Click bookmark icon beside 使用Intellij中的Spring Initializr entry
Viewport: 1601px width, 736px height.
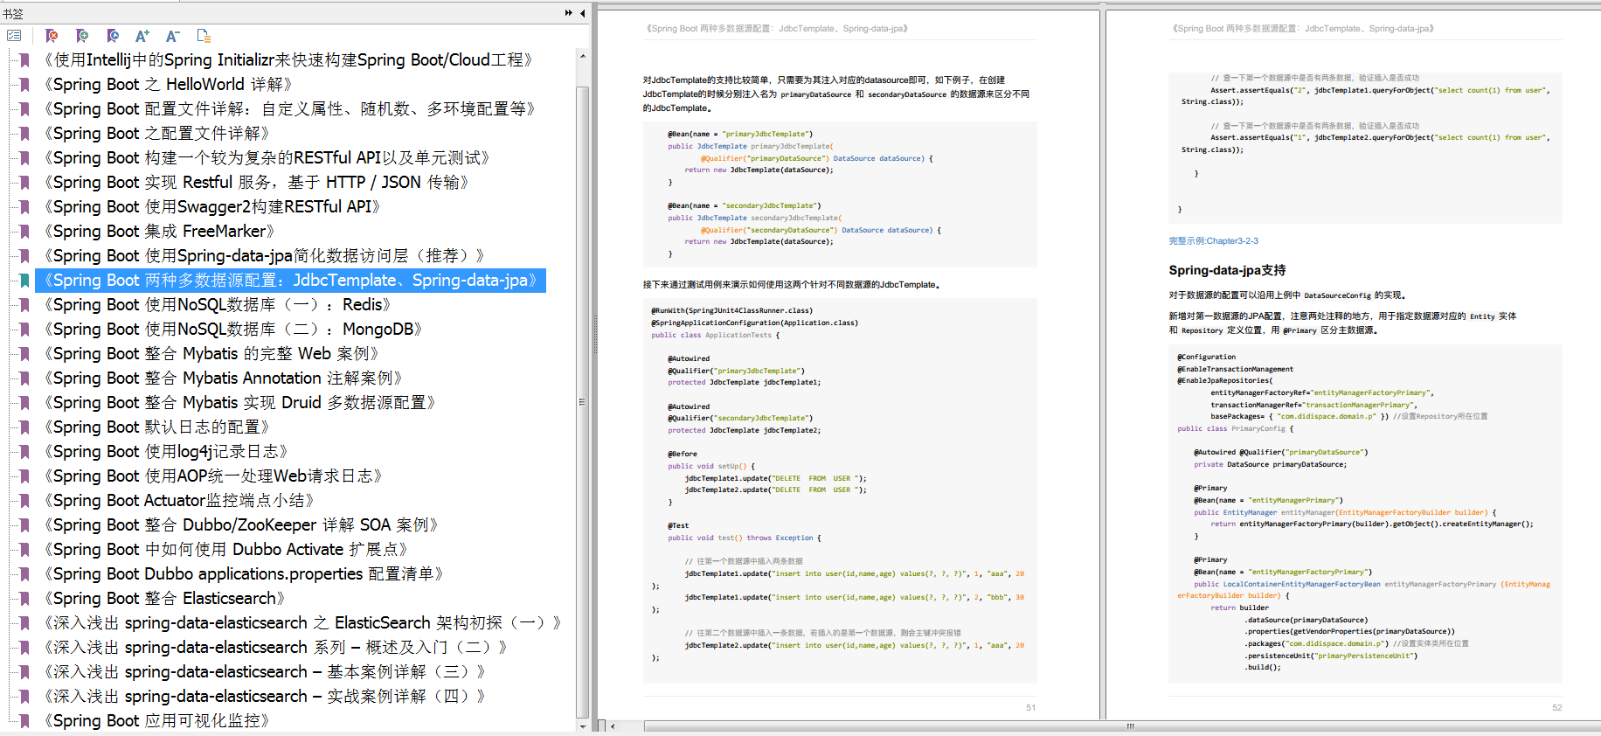pos(24,60)
